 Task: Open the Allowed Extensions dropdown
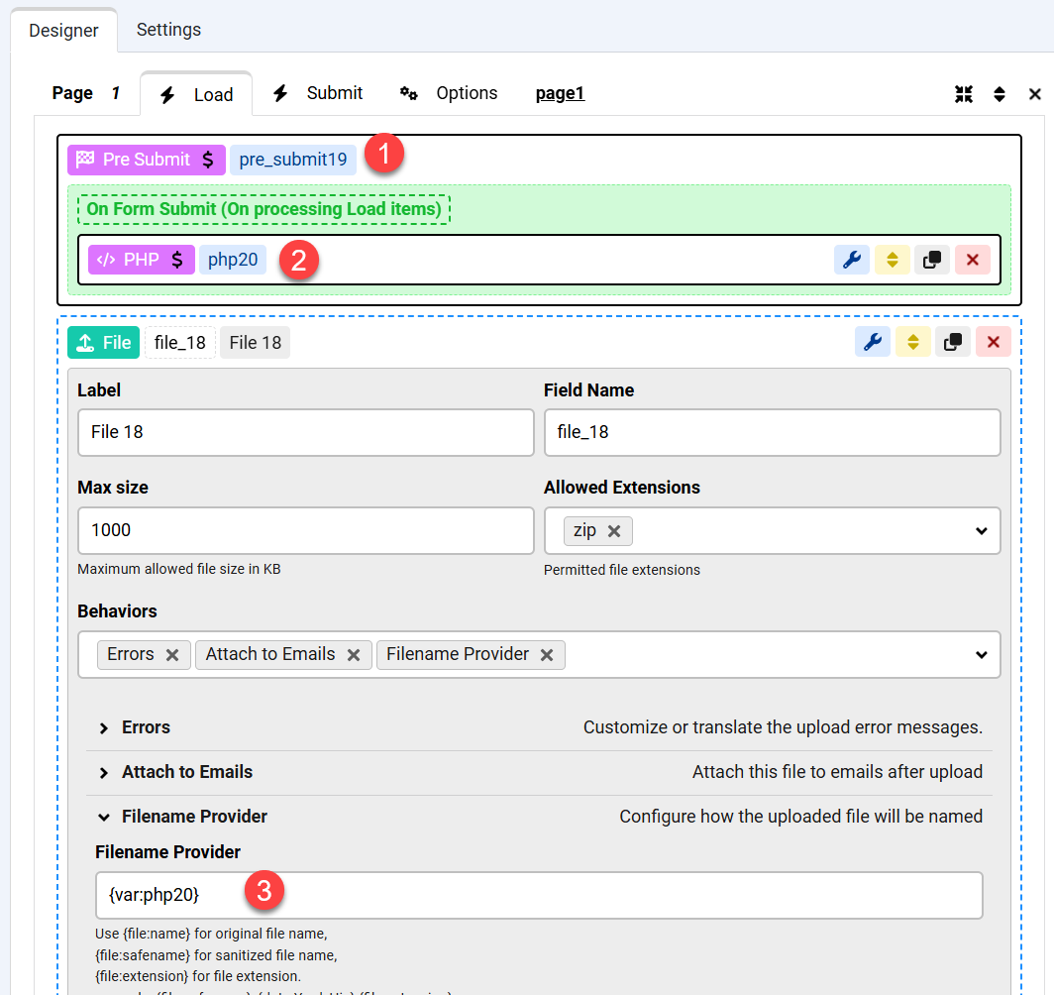click(x=981, y=531)
